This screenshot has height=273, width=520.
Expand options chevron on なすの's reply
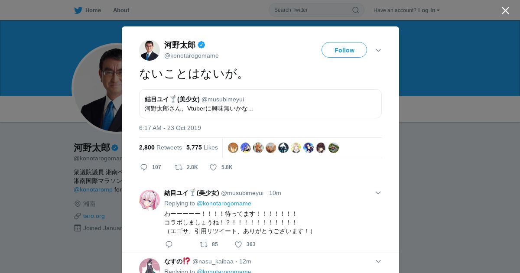click(x=378, y=261)
